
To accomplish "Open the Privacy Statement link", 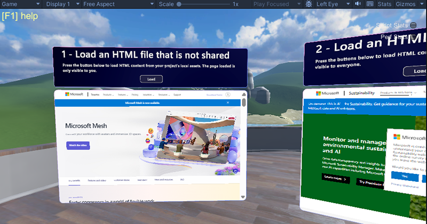I will click(405, 186).
